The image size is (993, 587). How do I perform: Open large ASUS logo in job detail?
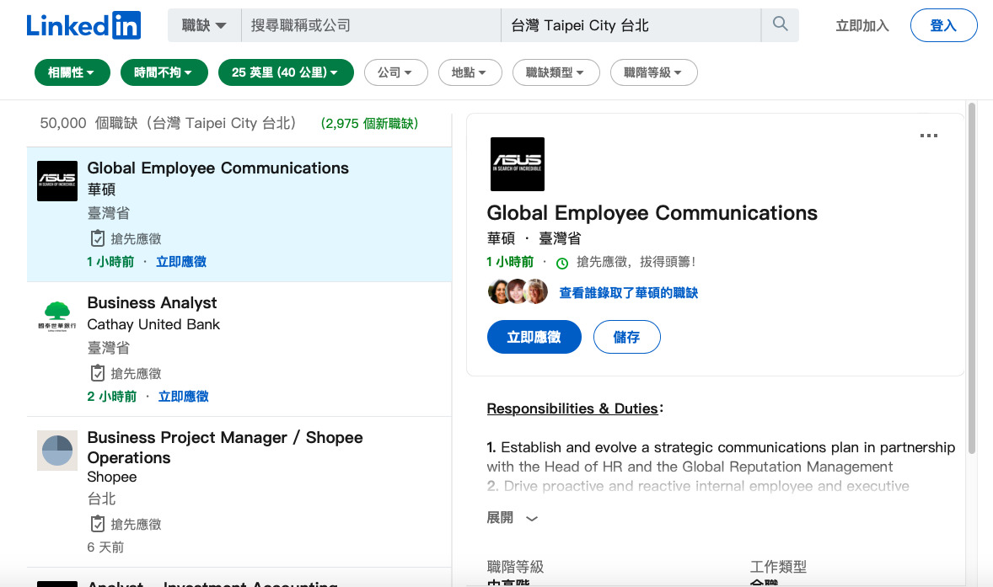pos(518,164)
